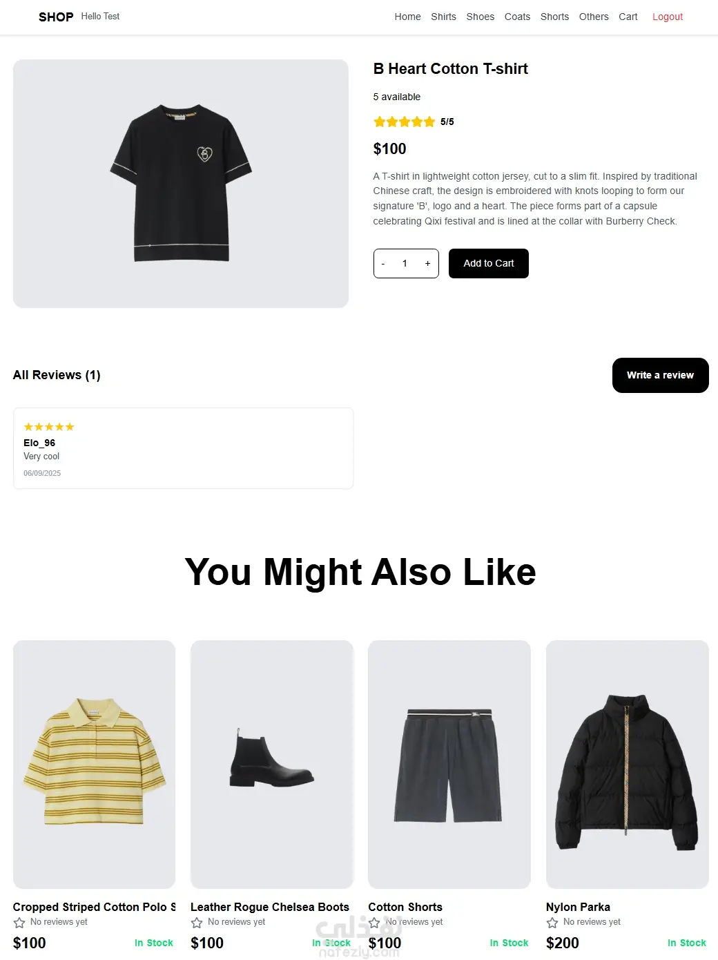Click star icon under Nylon Parka

pos(552,923)
